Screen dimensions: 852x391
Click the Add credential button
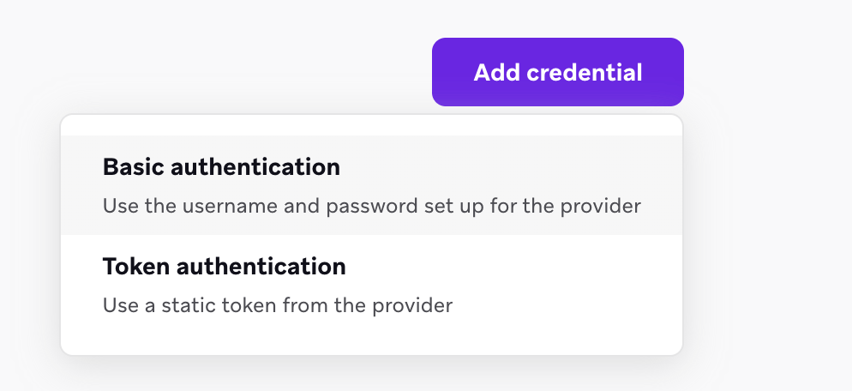[x=557, y=72]
